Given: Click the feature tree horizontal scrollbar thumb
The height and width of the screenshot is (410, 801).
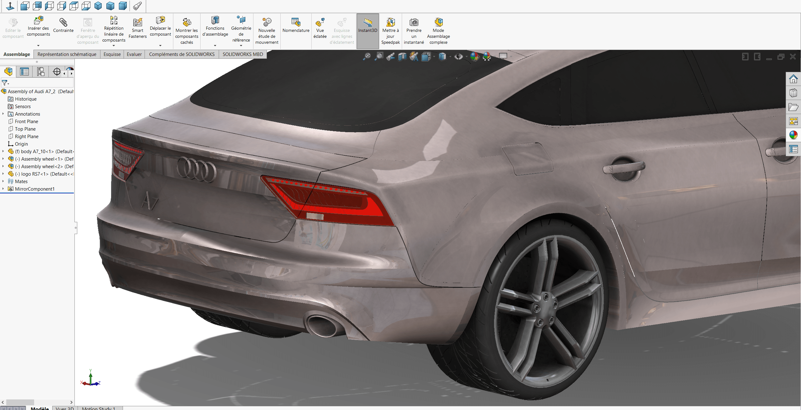Looking at the screenshot, I should (x=20, y=402).
